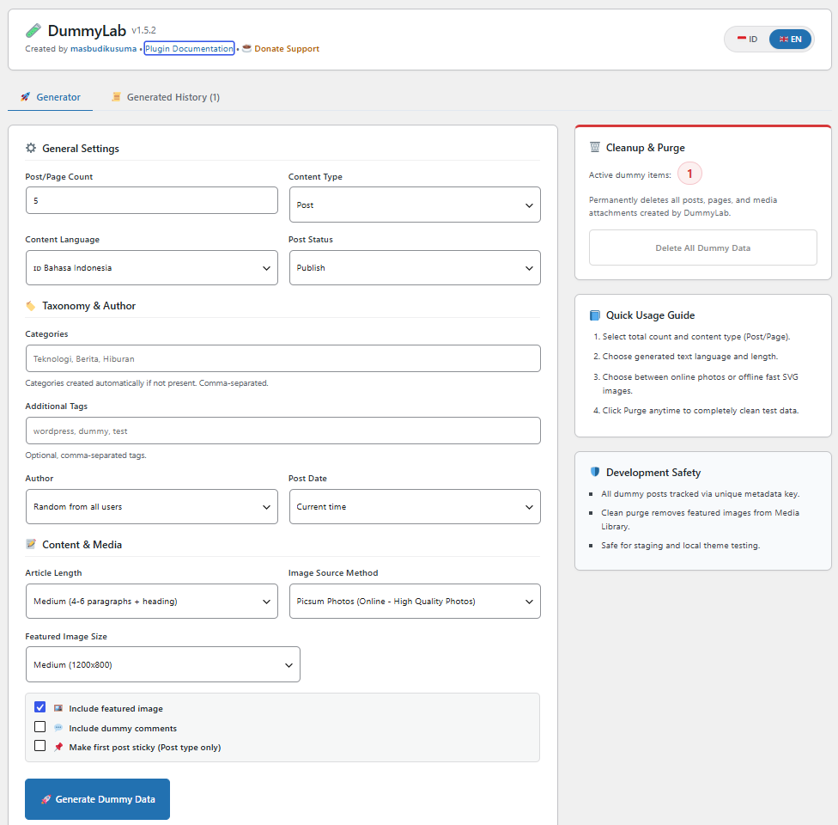
Task: Click the Delete All Dummy Data button
Action: (x=703, y=247)
